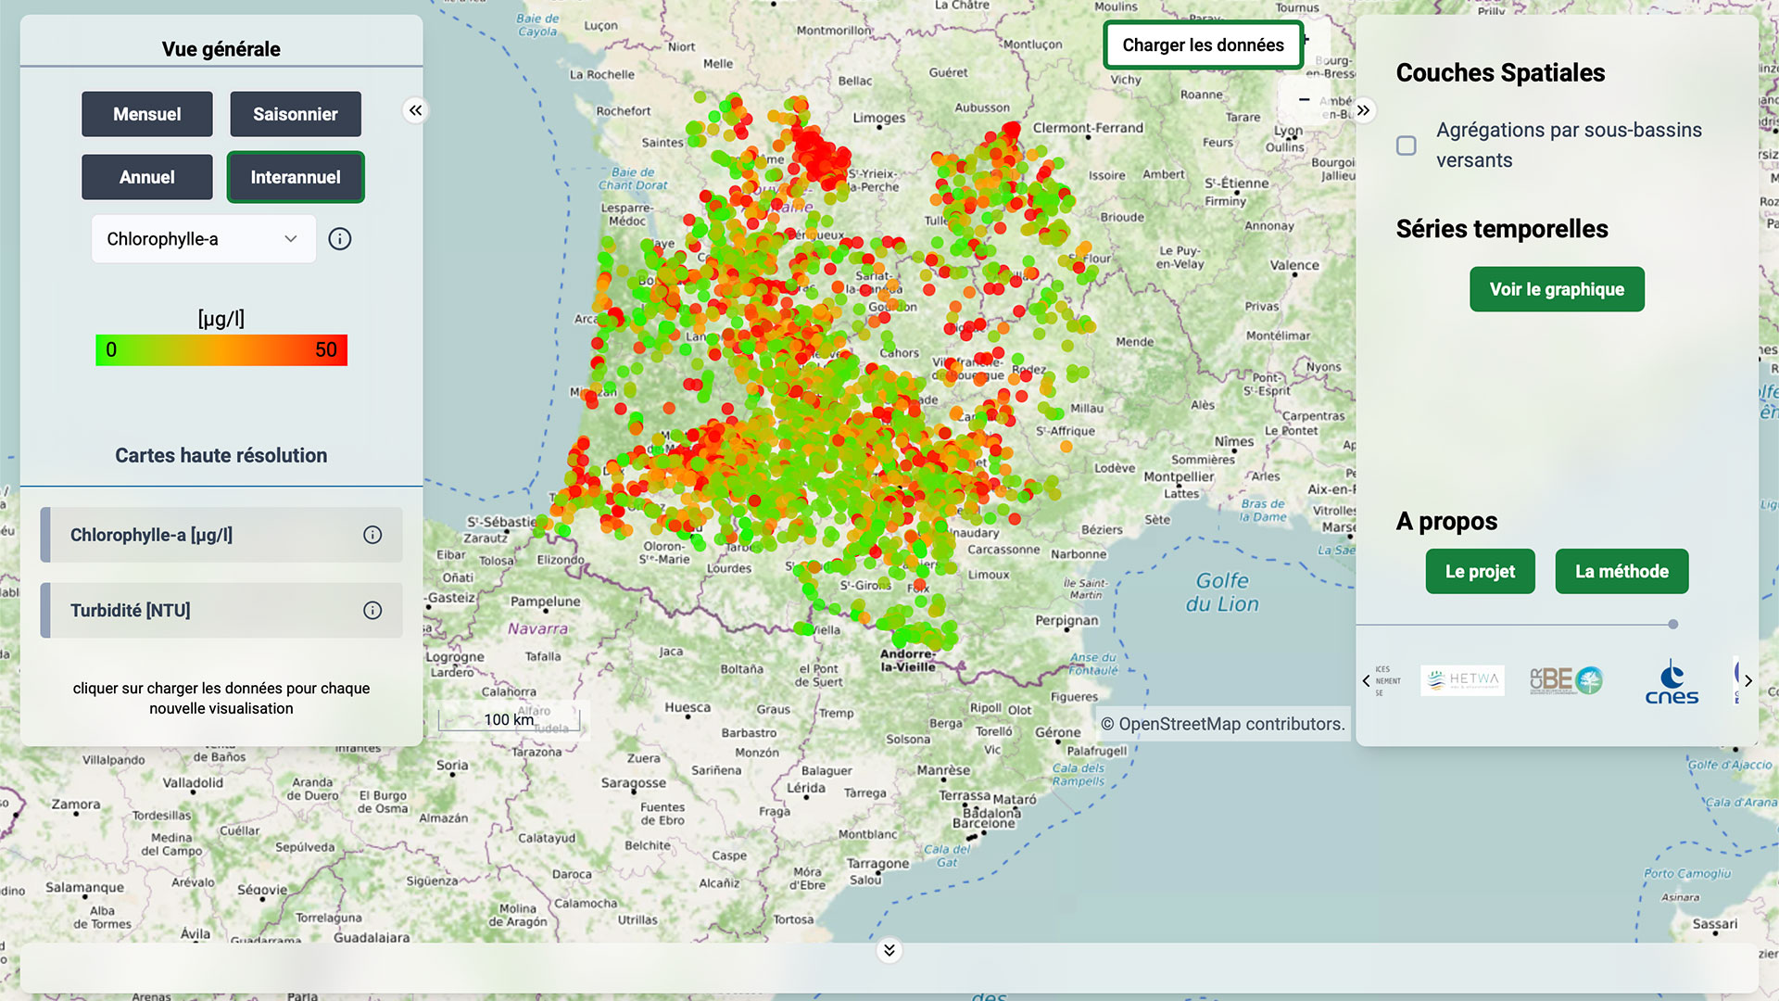Collapse the right panel with double-chevron icon
This screenshot has height=1001, width=1779.
1363,110
